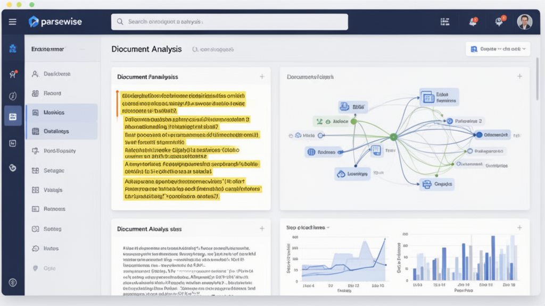This screenshot has height=306, width=545.
Task: Click the vertical scrollbar on the right edge
Action: 538,78
